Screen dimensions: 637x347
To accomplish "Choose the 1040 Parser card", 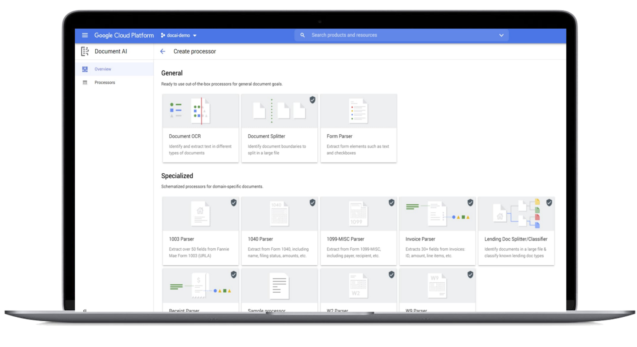I will [x=280, y=231].
